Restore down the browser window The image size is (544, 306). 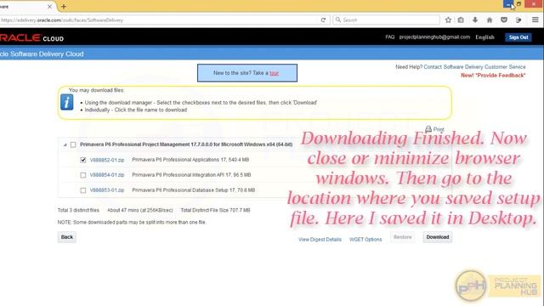click(519, 4)
